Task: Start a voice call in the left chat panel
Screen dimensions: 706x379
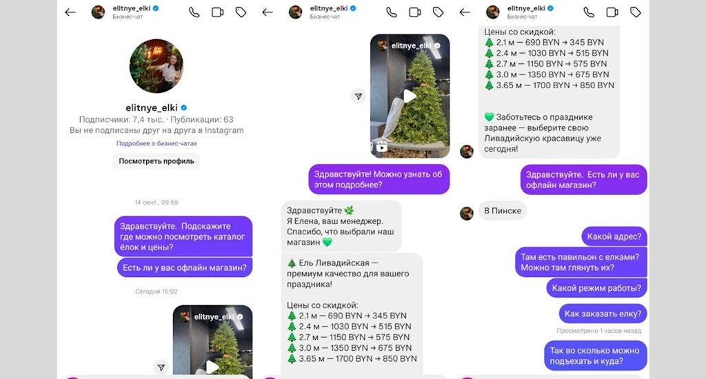Action: 194,12
